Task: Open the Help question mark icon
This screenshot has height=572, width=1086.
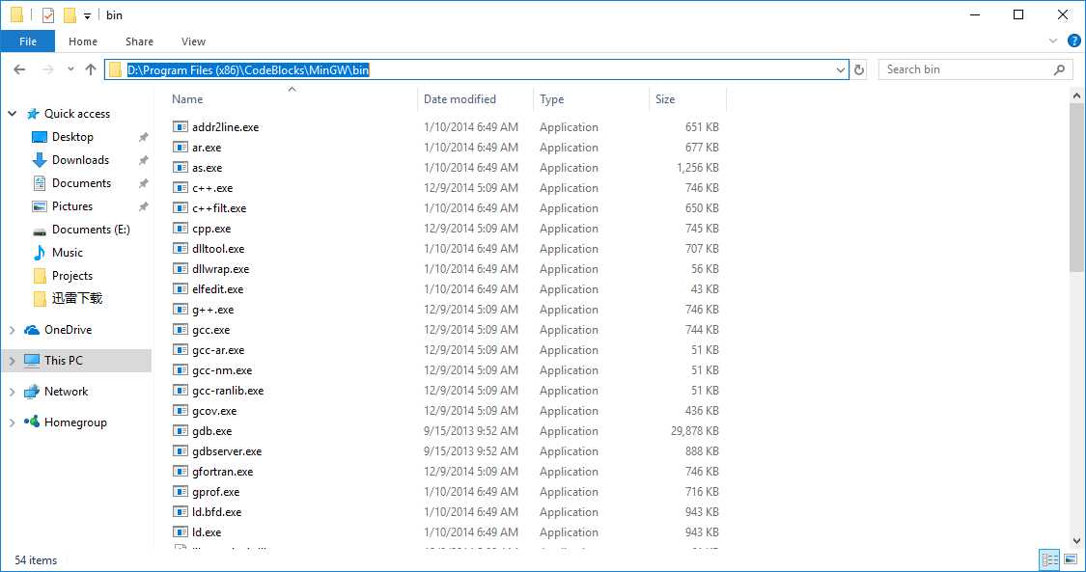Action: coord(1072,41)
